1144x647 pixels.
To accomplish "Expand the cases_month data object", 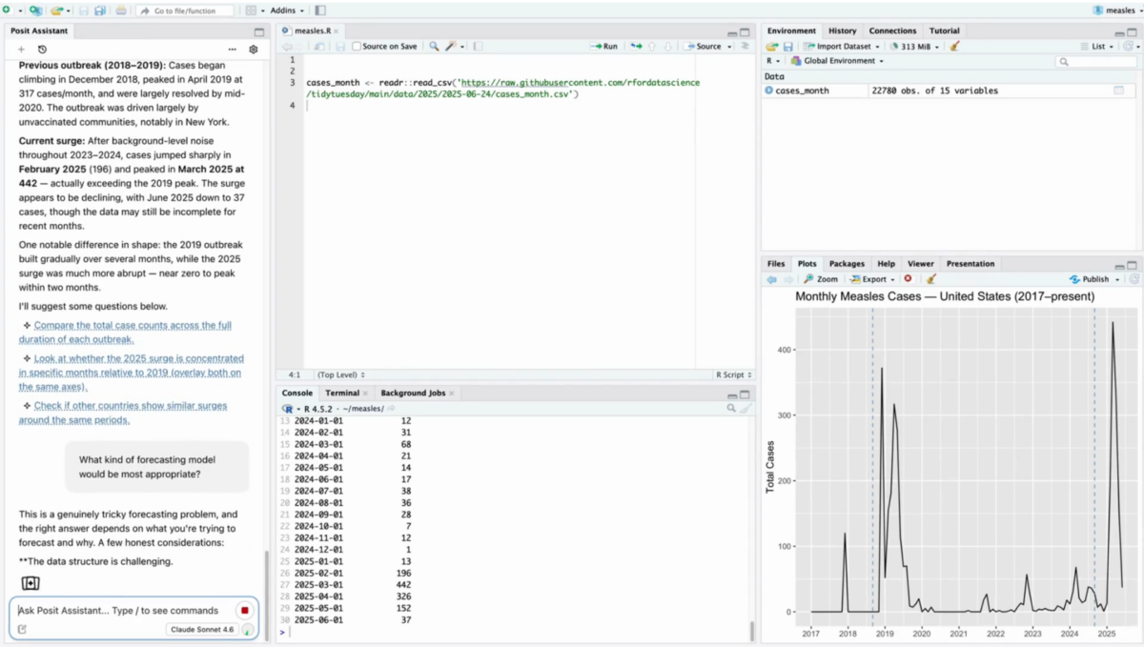I will coord(769,91).
